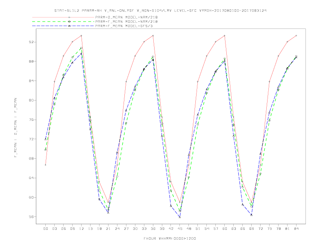The image size is (323, 249).
Task: Click x-axis tick label 18
Action: [x=99, y=229]
